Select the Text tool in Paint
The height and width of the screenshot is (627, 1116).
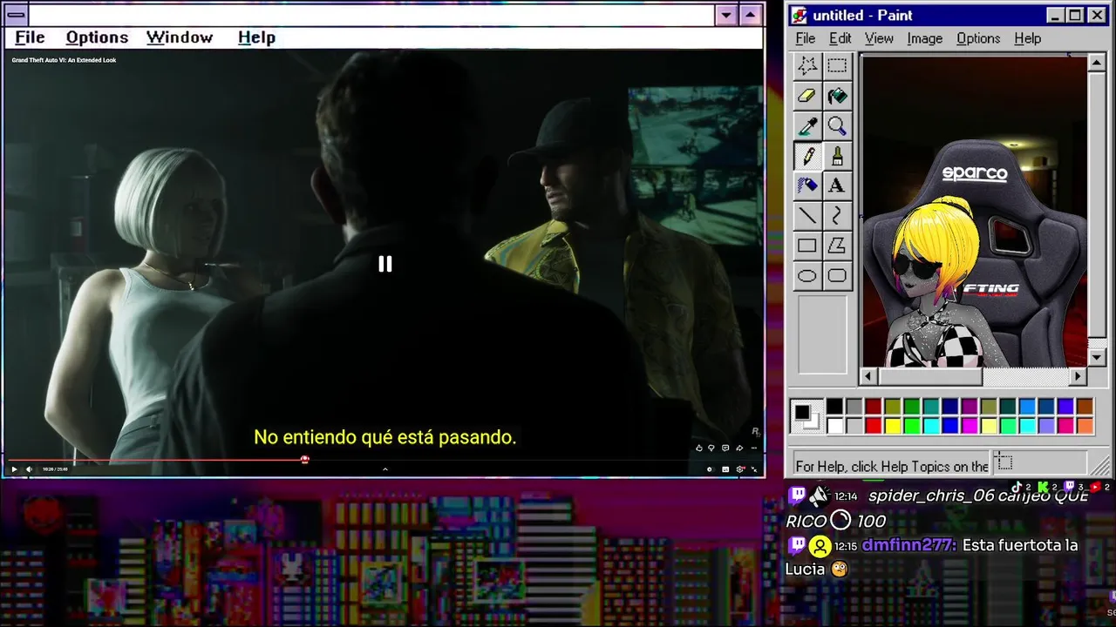click(x=837, y=185)
